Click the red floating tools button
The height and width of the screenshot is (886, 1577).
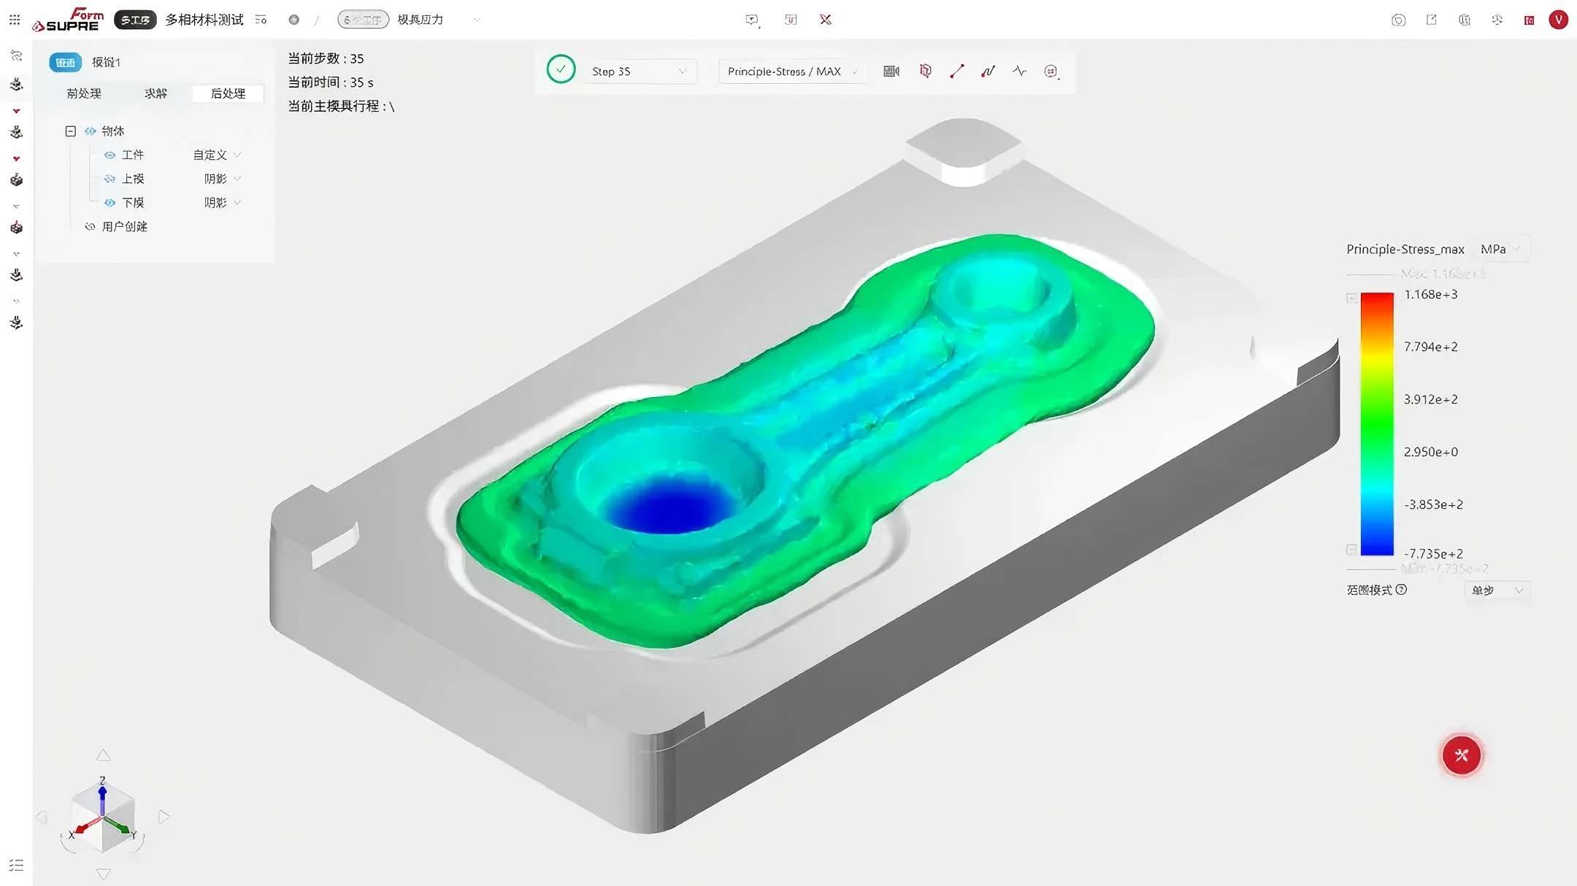[1461, 755]
